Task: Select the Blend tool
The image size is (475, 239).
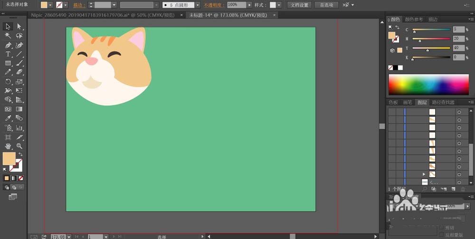Action: 19,118
